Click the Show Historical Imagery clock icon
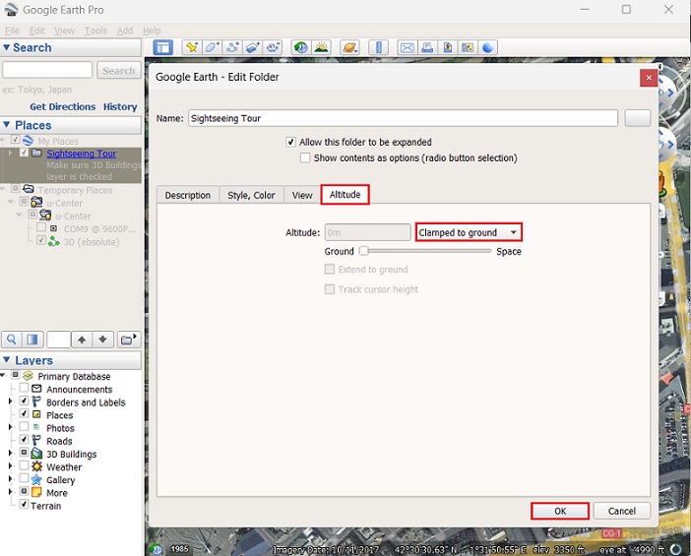The height and width of the screenshot is (556, 691). pos(301,47)
